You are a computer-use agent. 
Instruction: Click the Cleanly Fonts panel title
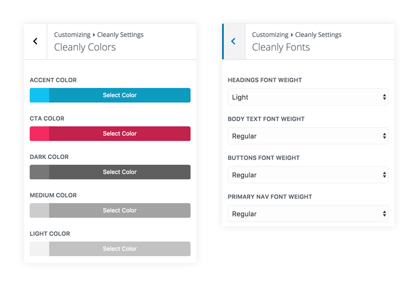281,47
